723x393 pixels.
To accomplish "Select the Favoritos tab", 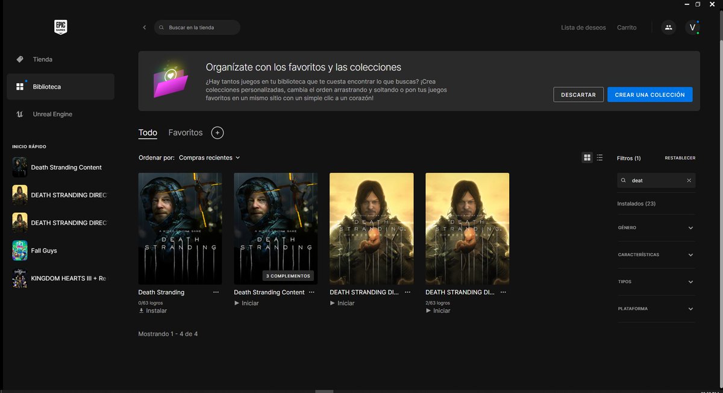I will [186, 133].
